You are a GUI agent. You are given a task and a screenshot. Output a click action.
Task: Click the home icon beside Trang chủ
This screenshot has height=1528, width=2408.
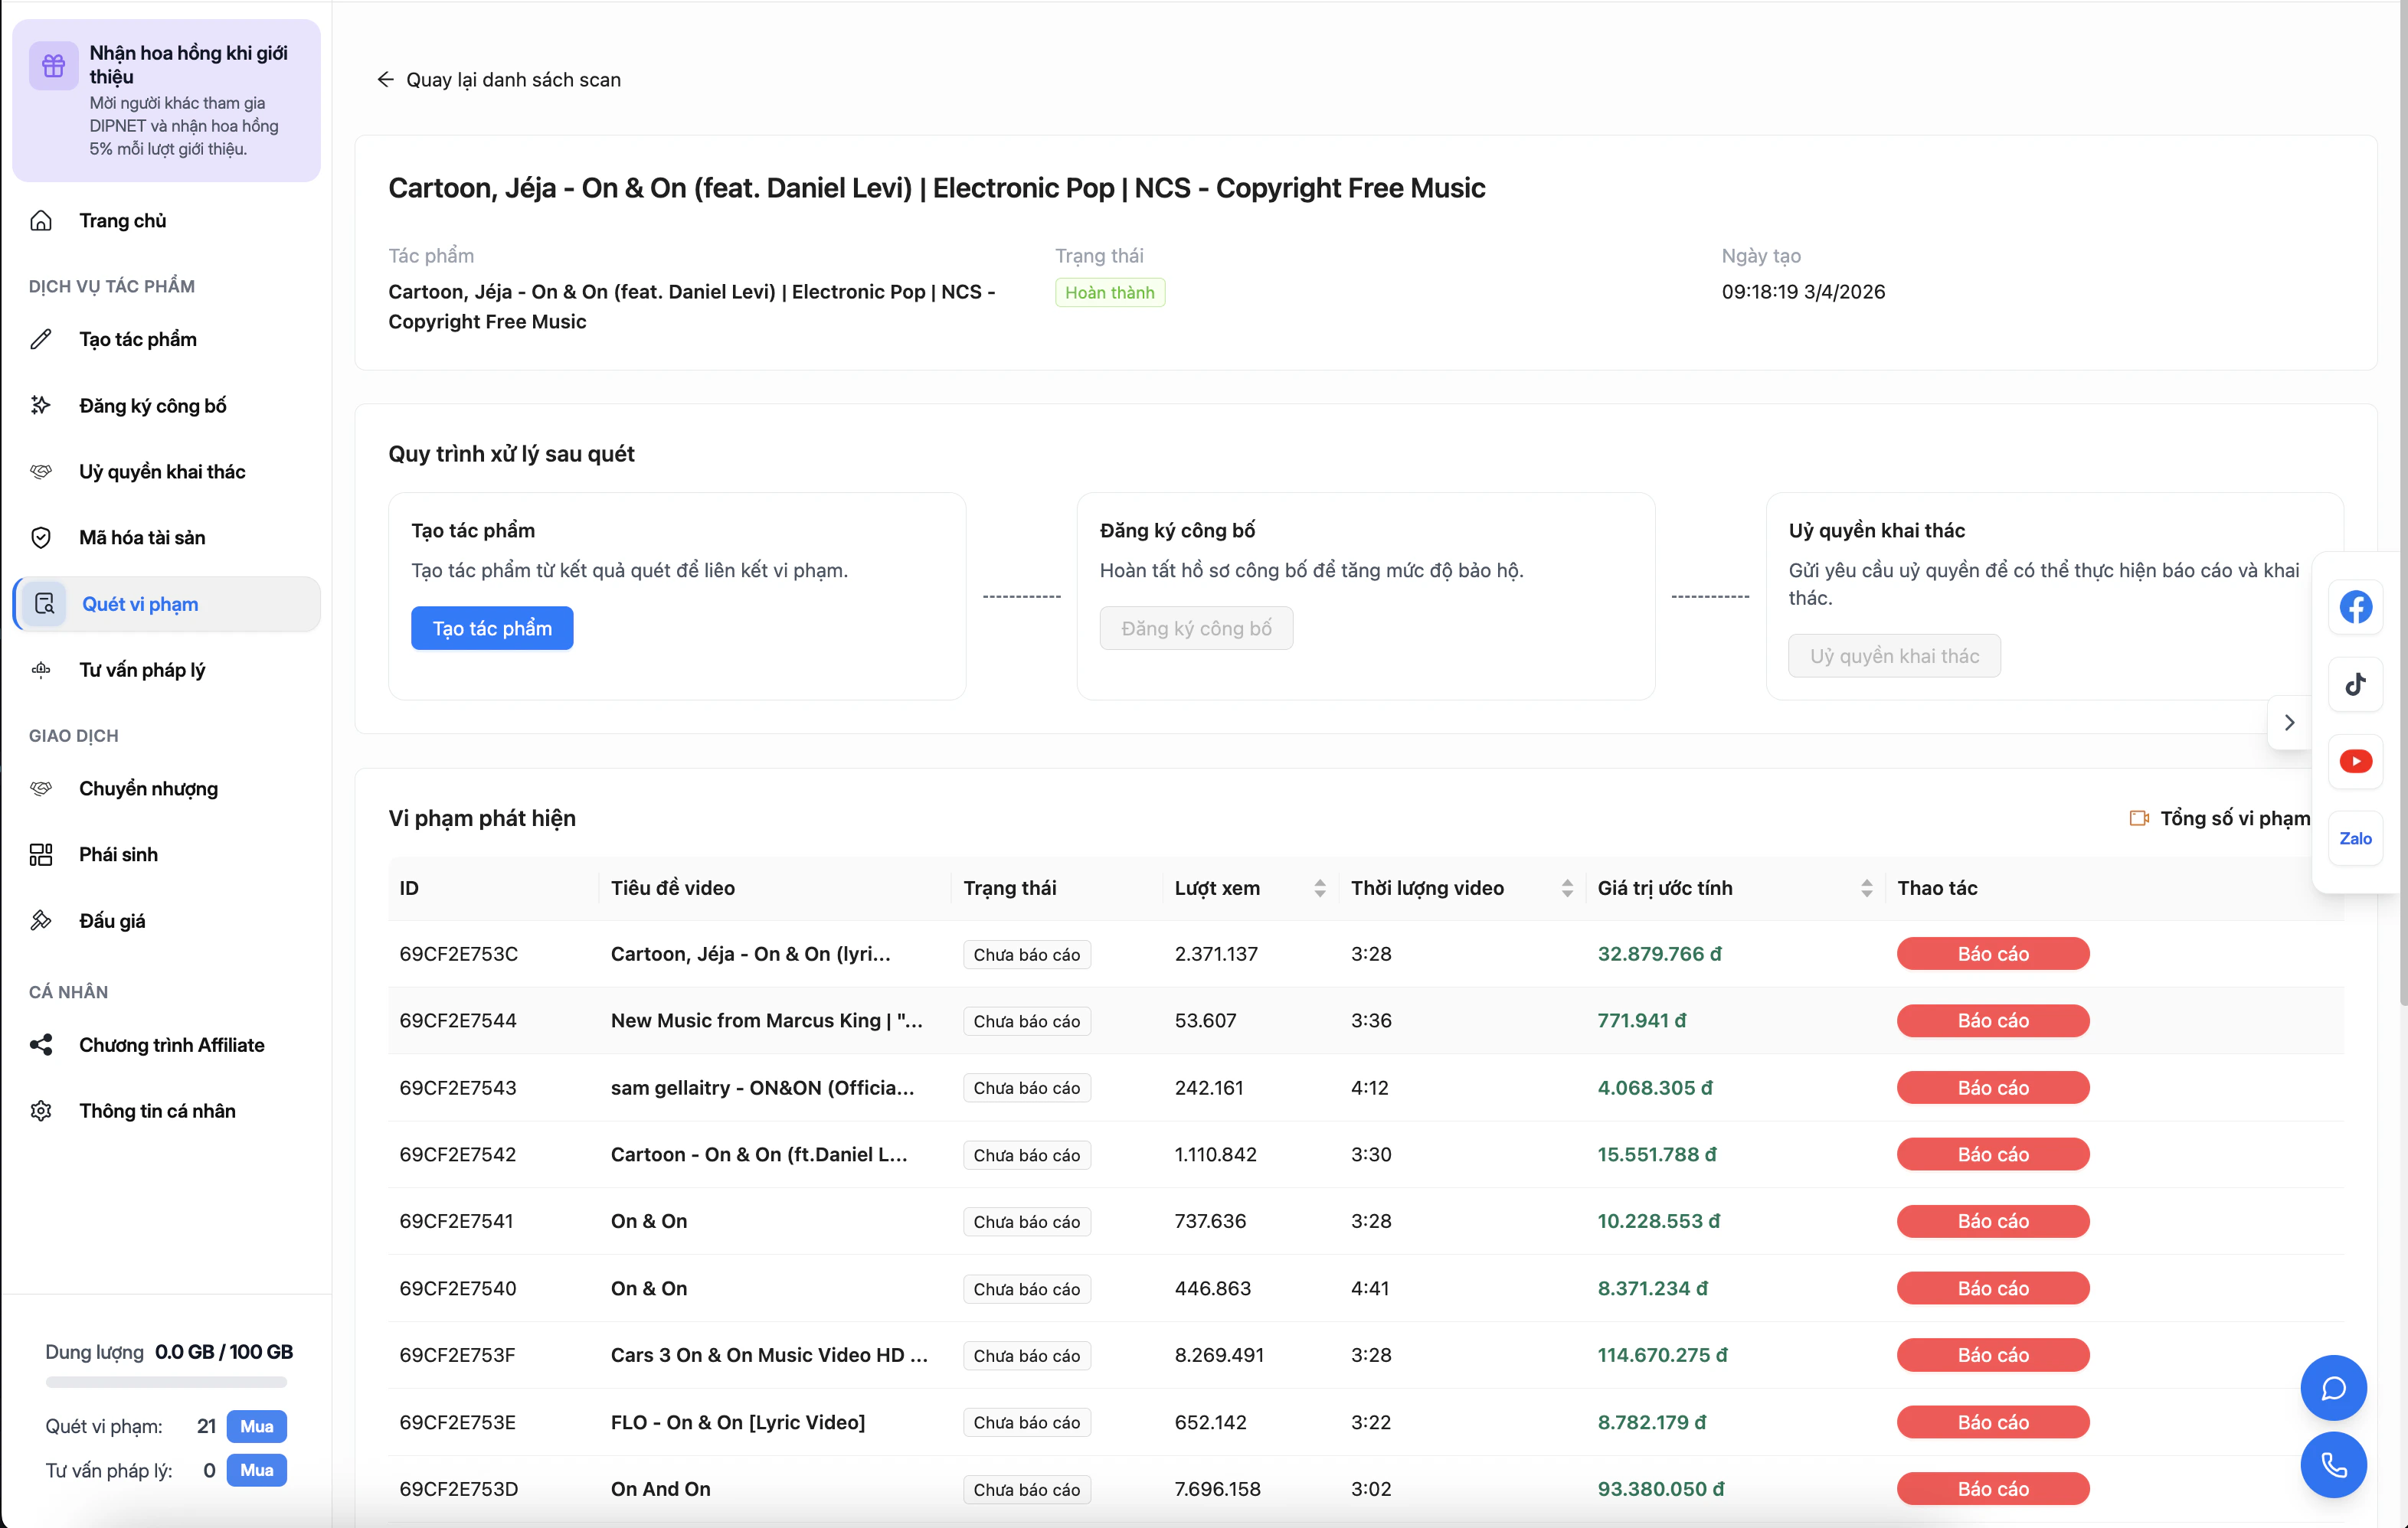41,220
